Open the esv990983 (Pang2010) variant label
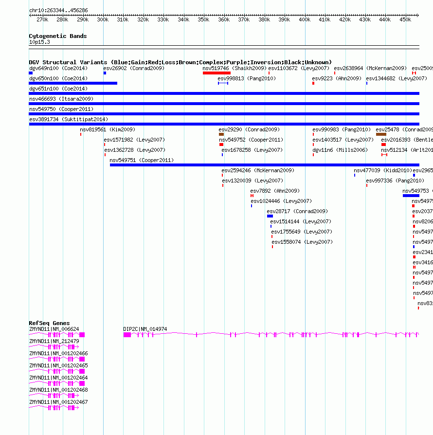Viewport: 433px width, 435px height. 342,129
